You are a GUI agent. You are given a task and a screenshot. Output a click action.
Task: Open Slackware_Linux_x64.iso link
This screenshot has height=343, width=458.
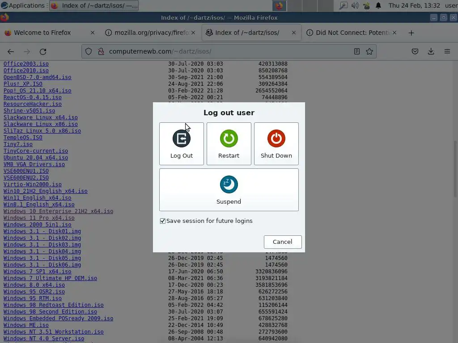pos(41,117)
